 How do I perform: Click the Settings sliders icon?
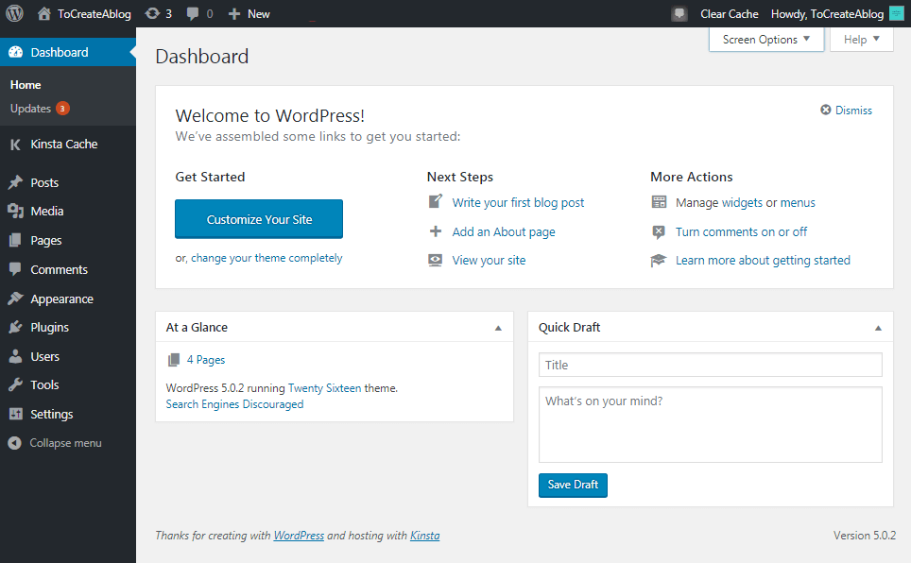tap(16, 414)
